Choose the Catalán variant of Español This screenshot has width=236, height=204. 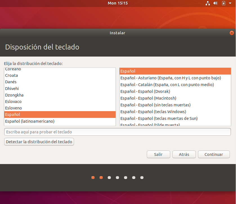click(175, 85)
